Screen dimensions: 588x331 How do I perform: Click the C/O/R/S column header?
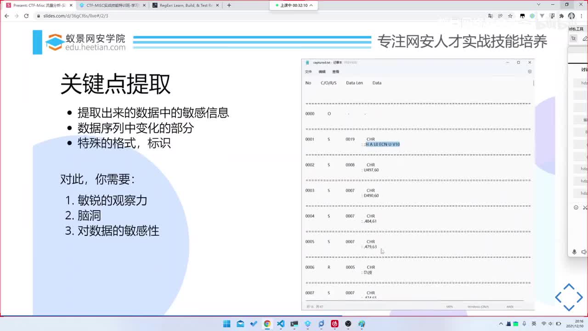328,83
